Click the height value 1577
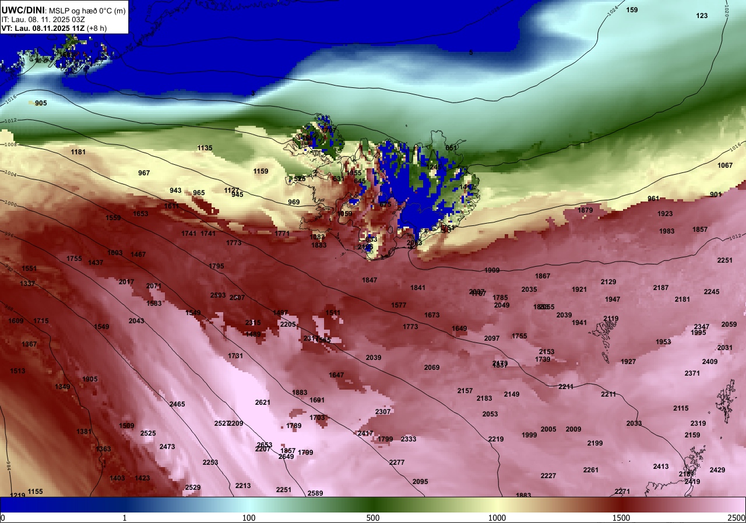This screenshot has height=523, width=746. tap(399, 305)
